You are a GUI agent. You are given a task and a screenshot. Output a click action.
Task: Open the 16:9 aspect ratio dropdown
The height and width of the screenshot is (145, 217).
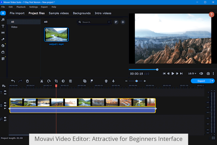click(x=192, y=74)
